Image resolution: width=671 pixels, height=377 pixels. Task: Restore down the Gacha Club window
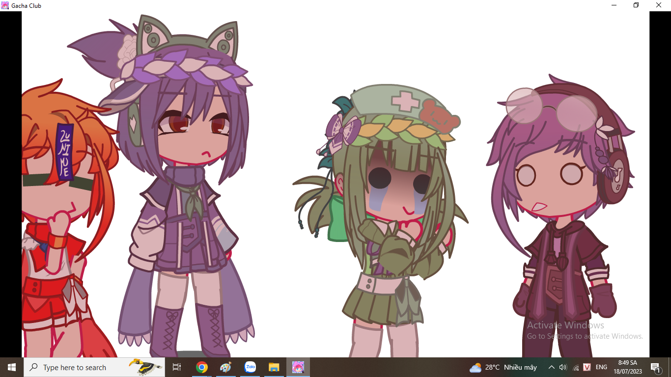tap(636, 5)
